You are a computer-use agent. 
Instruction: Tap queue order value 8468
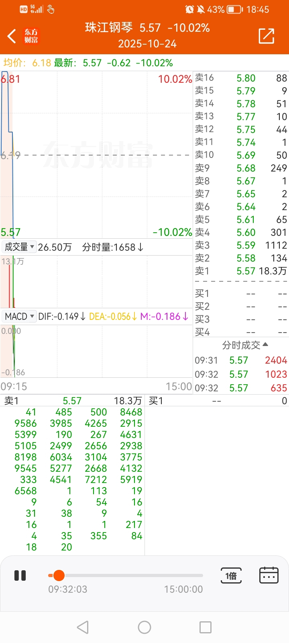pyautogui.click(x=131, y=412)
